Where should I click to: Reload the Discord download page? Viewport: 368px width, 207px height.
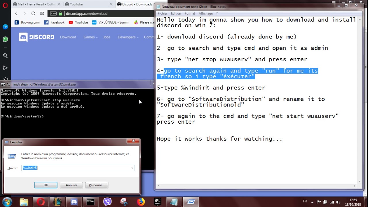pyautogui.click(x=33, y=14)
